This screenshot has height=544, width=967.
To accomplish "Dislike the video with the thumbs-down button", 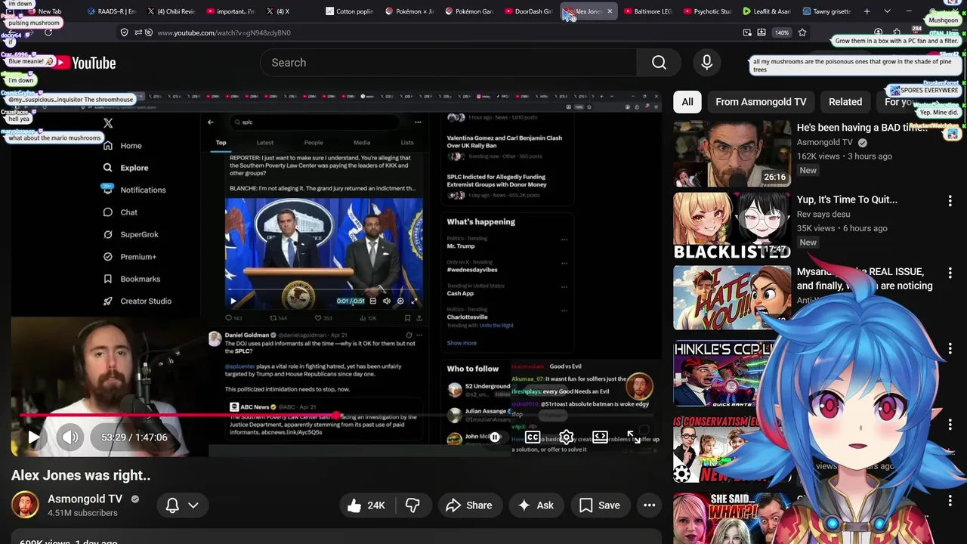I will 412,505.
